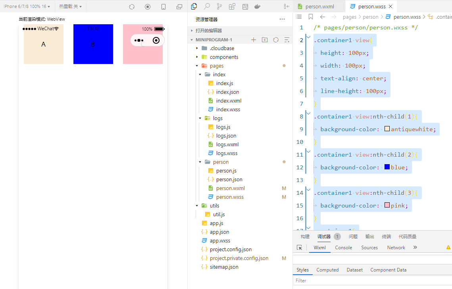Collapse the utils folder
This screenshot has width=452, height=289.
tap(197, 206)
